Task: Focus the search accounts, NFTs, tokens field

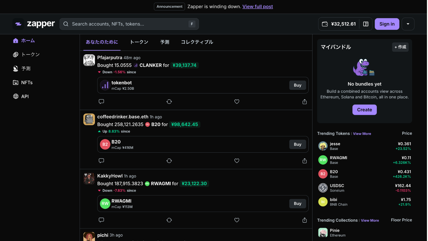Action: pyautogui.click(x=129, y=24)
